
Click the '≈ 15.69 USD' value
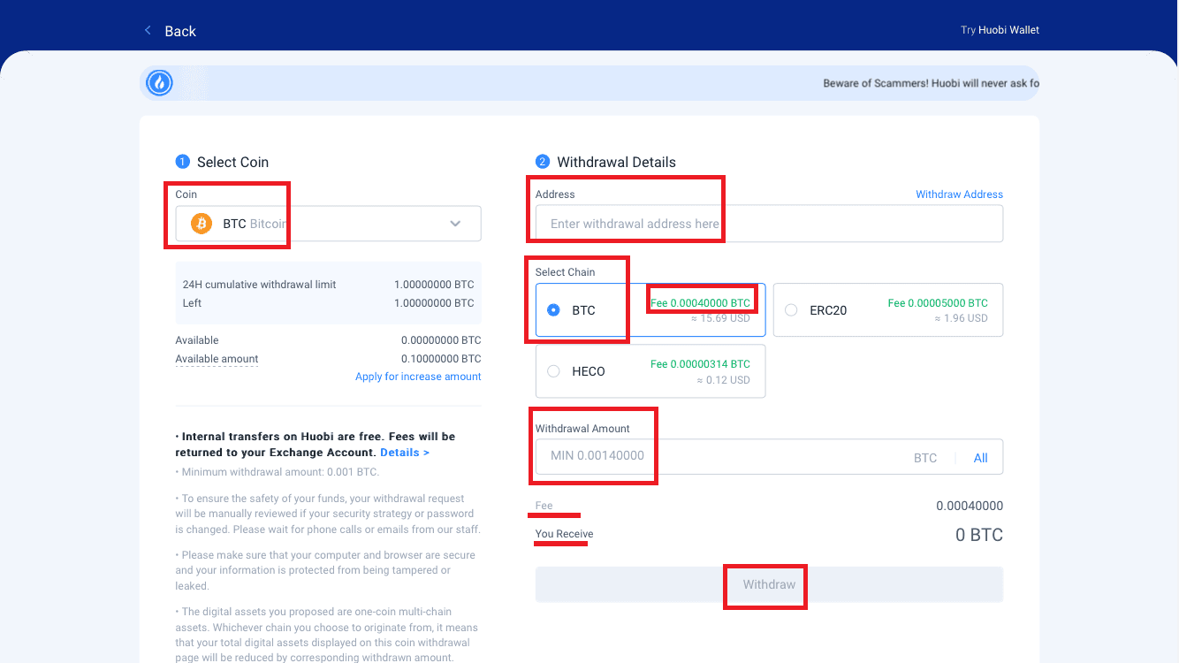coord(720,318)
